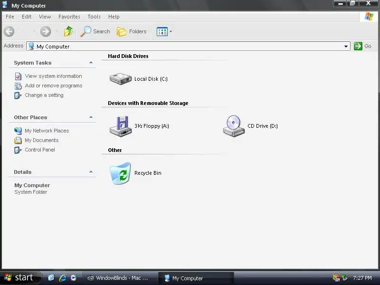Screen dimensions: 380x285
Task: Toggle the Folders pane button
Action: click(132, 31)
